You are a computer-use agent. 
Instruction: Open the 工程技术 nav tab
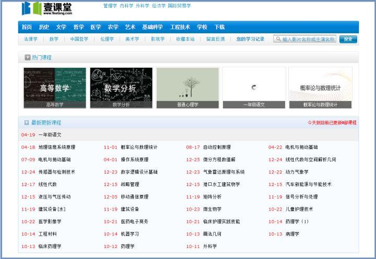[180, 27]
